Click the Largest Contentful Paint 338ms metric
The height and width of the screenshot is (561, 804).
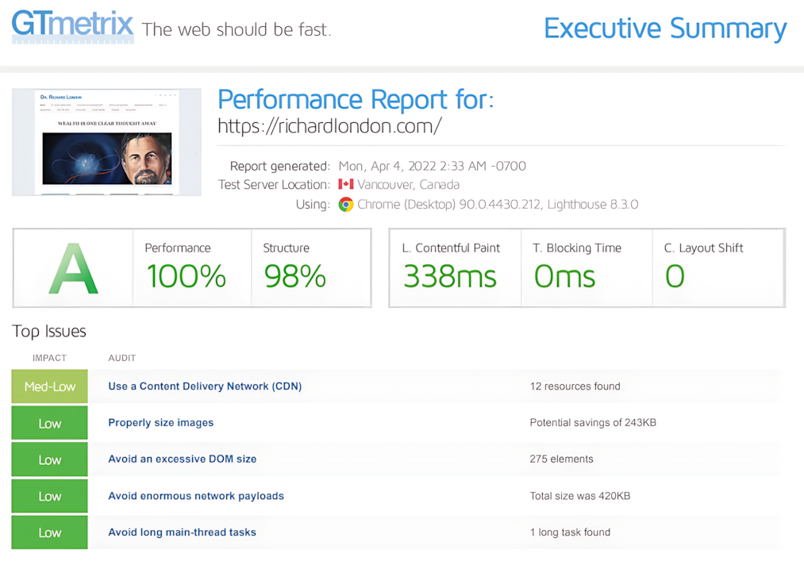(x=450, y=275)
